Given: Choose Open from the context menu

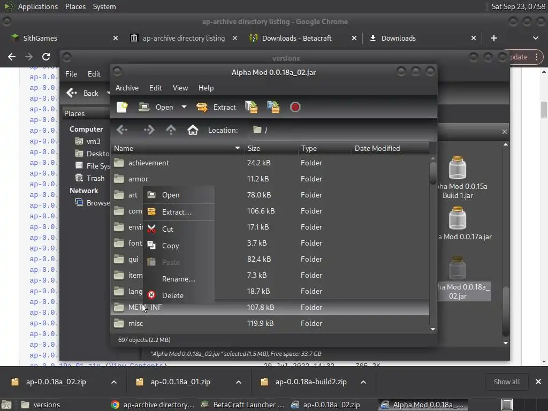Looking at the screenshot, I should 179,195.
